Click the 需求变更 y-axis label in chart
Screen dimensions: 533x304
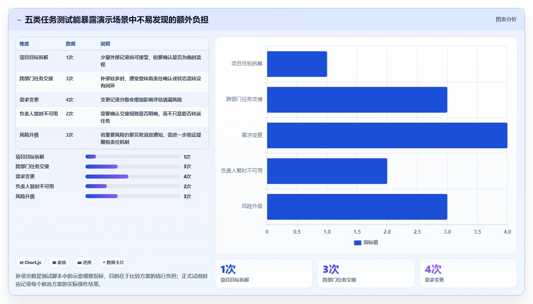pyautogui.click(x=252, y=135)
